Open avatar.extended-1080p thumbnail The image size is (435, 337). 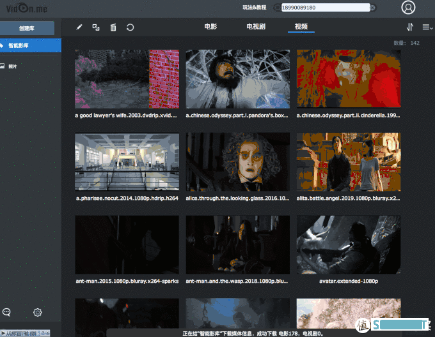349,245
